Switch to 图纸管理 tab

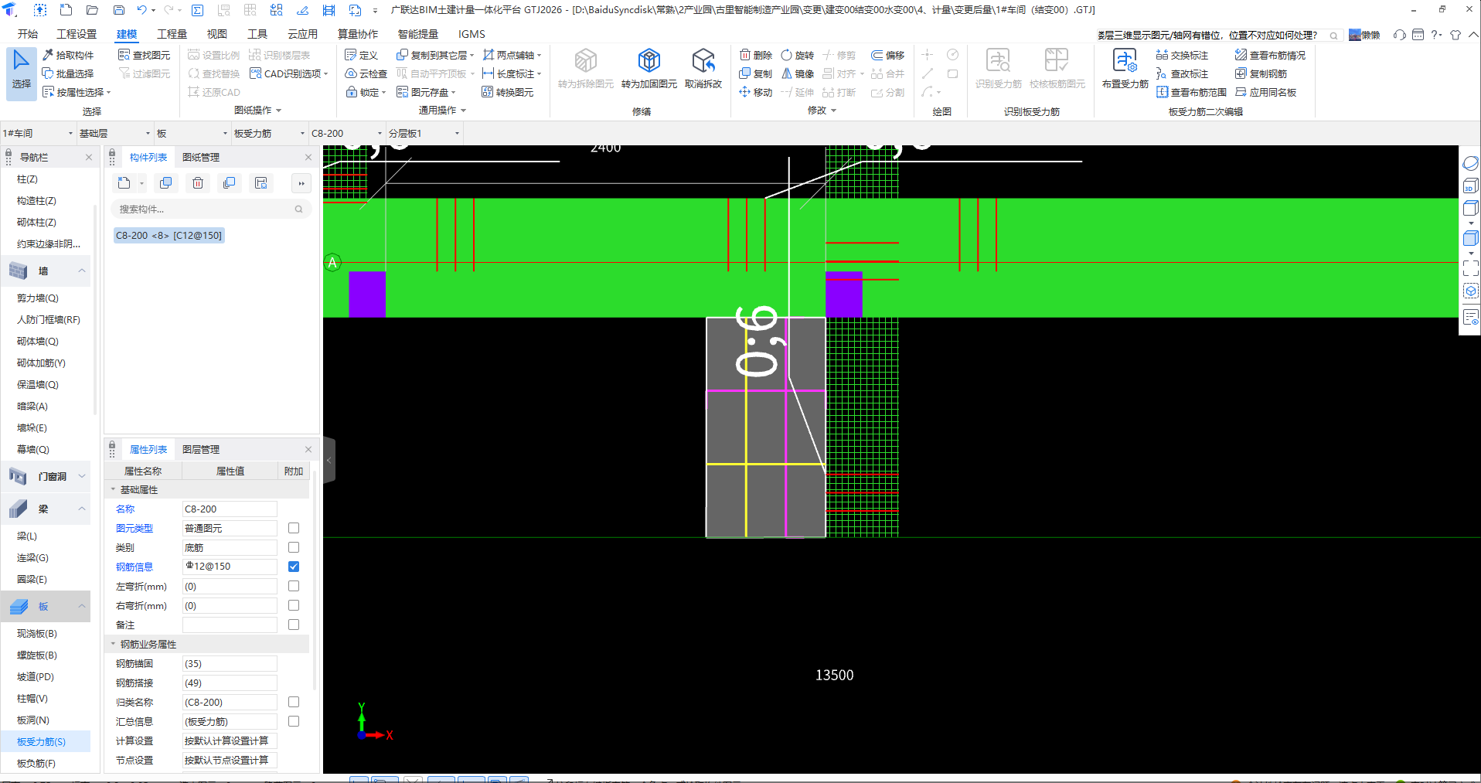click(x=201, y=157)
